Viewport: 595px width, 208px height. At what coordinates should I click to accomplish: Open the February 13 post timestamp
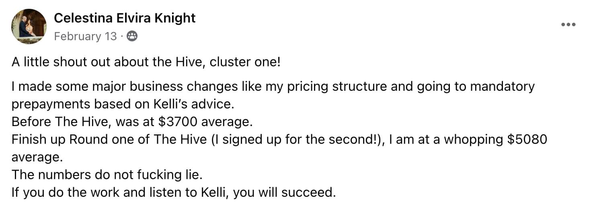point(85,37)
